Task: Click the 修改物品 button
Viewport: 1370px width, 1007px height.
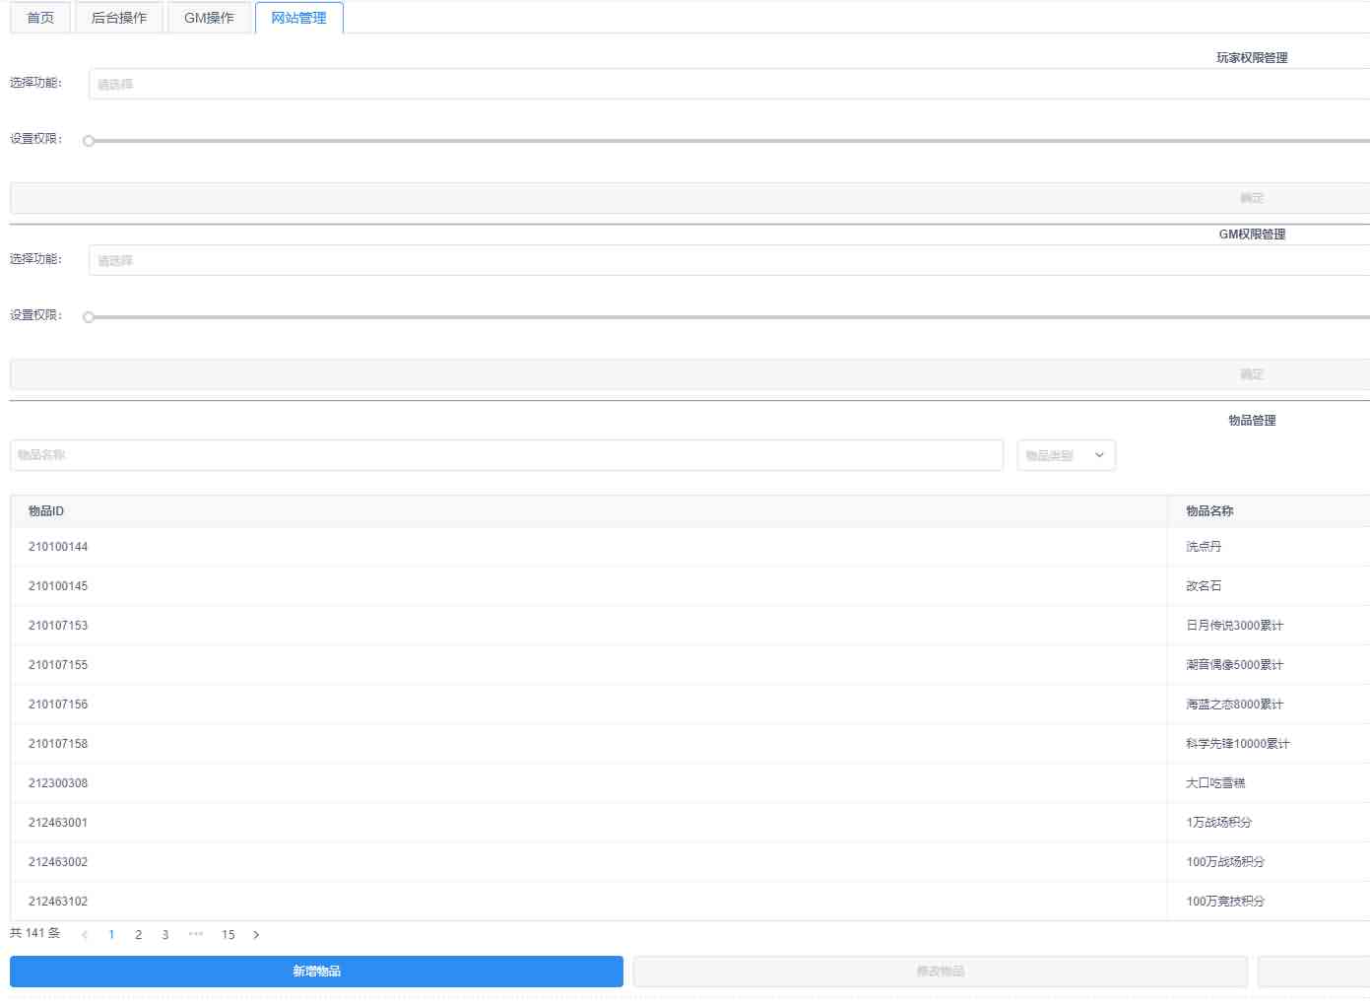Action: (x=940, y=972)
